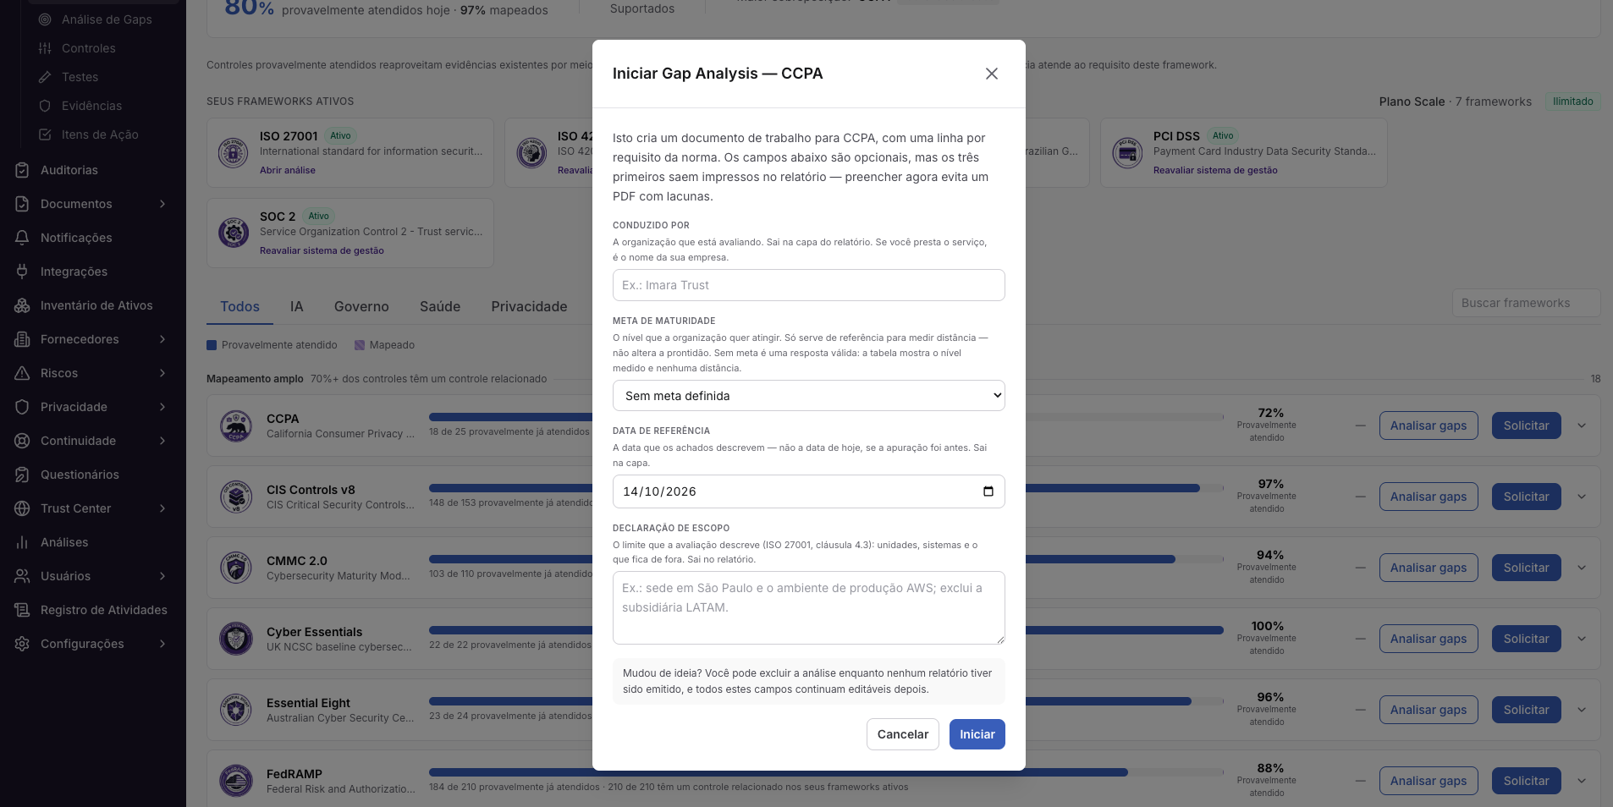Switch to the Saúde tab

pyautogui.click(x=440, y=306)
